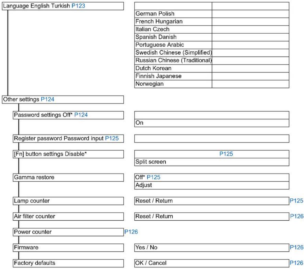
Task: Follow the P124 link next to Other settings
Action: 48,99
